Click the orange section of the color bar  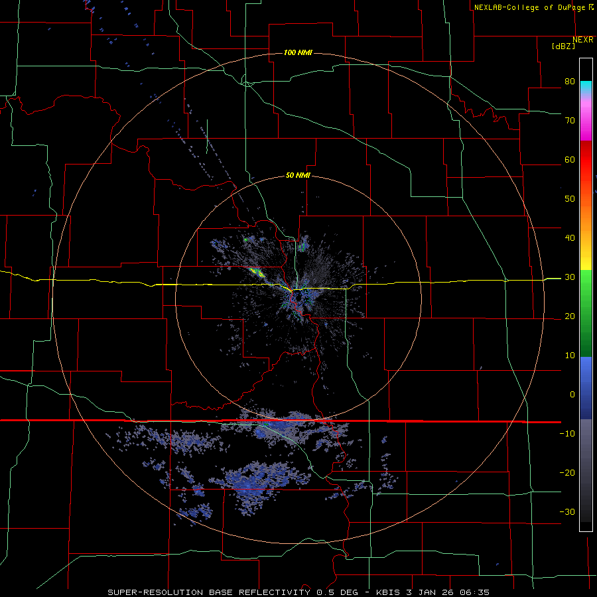tap(586, 217)
